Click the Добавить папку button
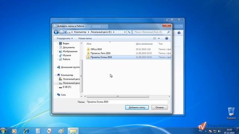Screen dimensions: 239x134 click(137, 108)
